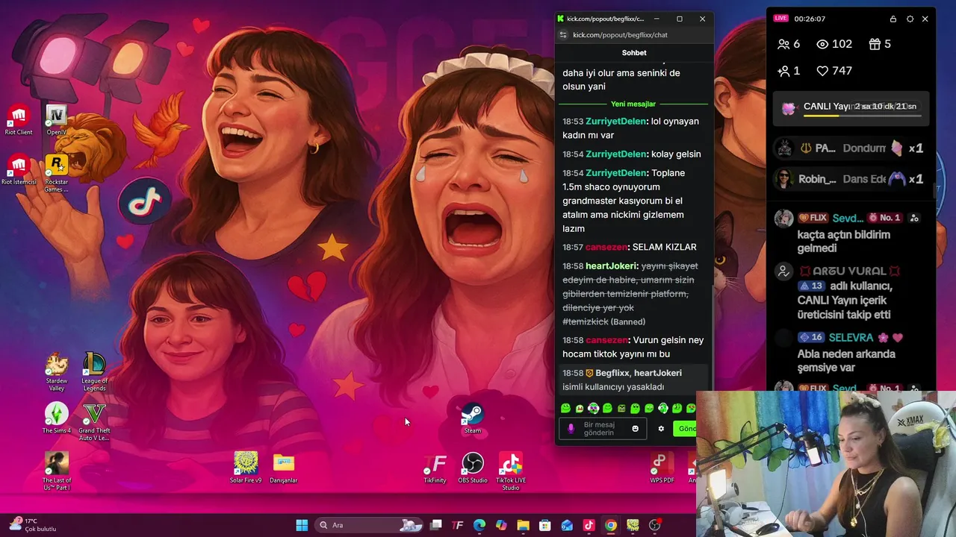Screen dimensions: 956x537
Task: Click SELEVRA's username in the TikTok chat
Action: [851, 337]
